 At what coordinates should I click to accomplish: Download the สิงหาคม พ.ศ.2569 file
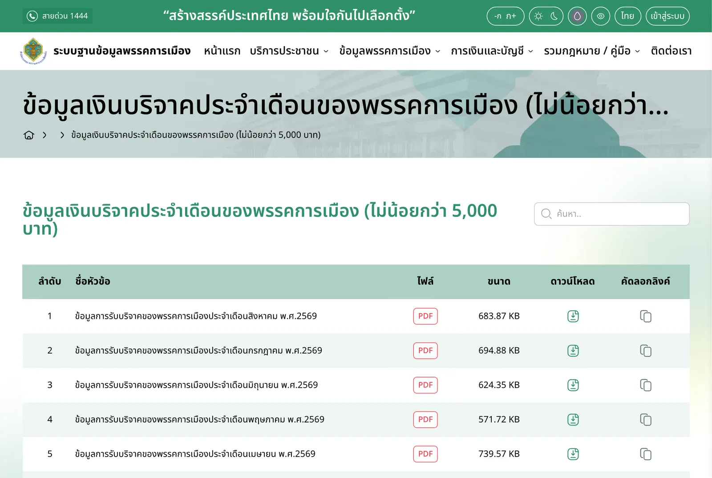(573, 316)
